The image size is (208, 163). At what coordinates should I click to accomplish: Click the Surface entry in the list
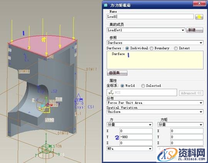(118, 54)
